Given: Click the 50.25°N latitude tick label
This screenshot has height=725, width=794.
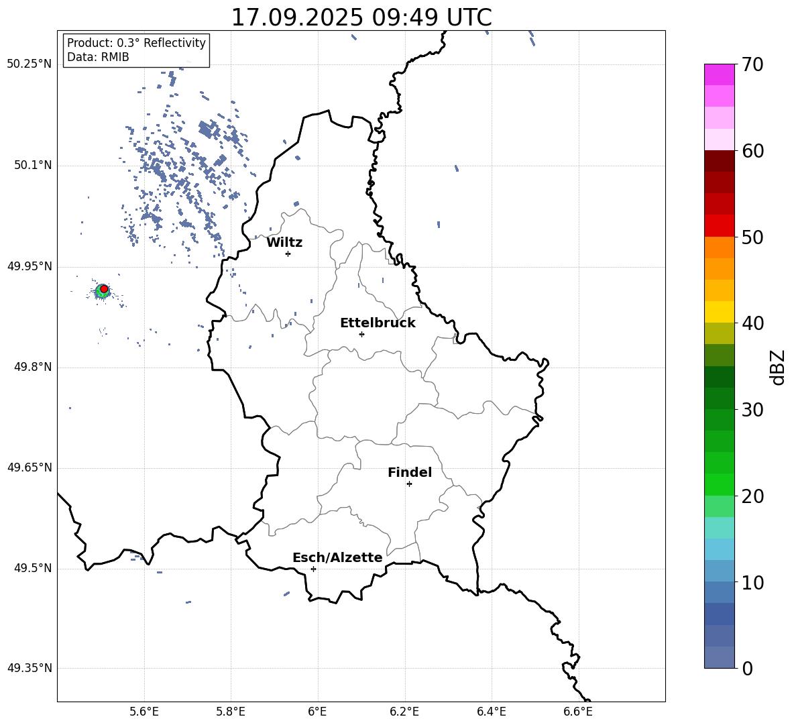Looking at the screenshot, I should (30, 64).
